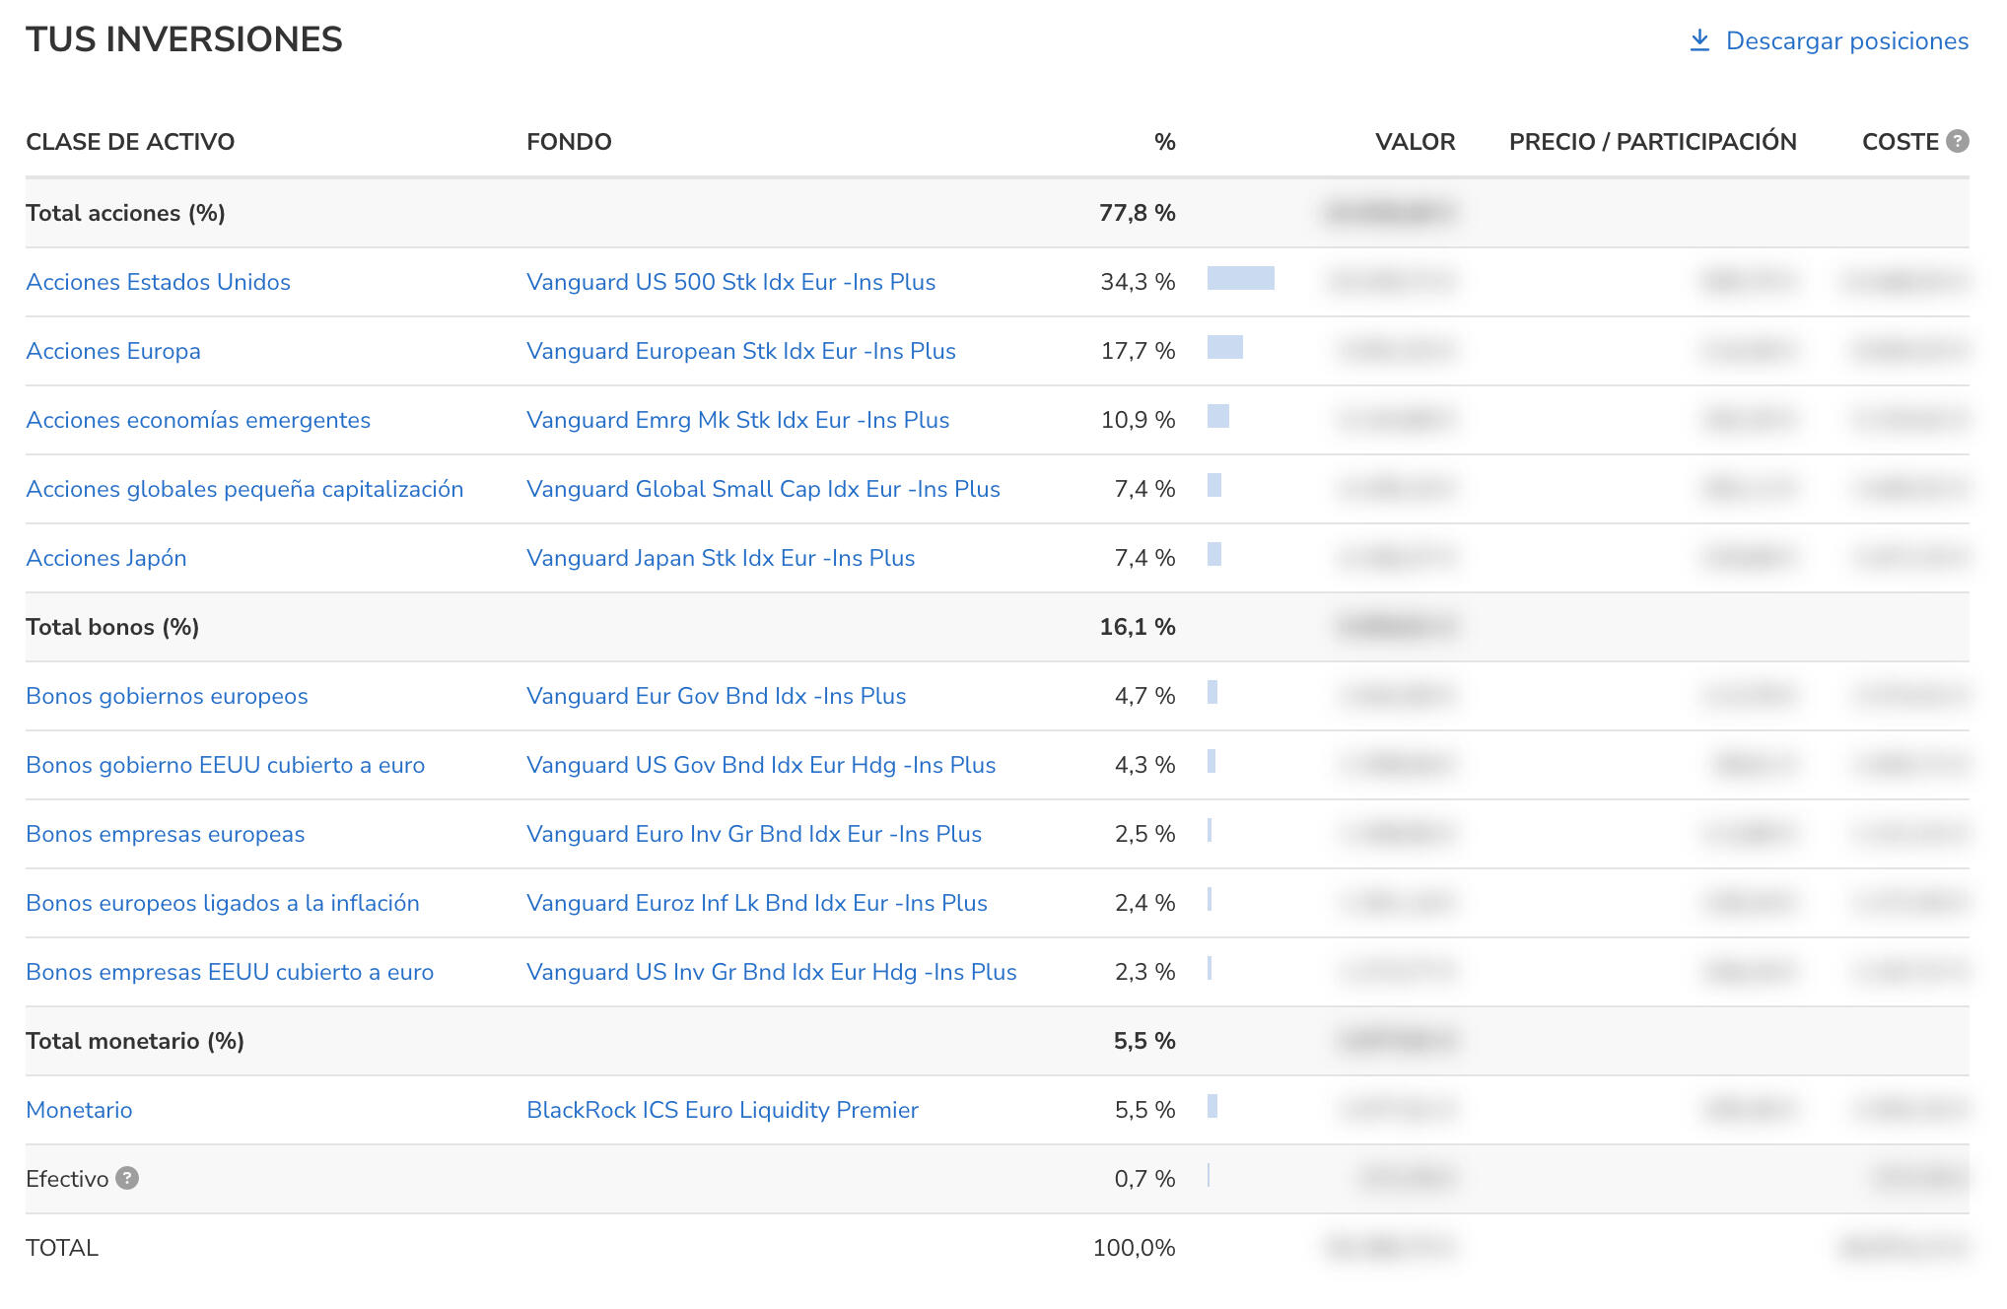2007x1309 pixels.
Task: Click the VALOR column header
Action: click(1416, 142)
